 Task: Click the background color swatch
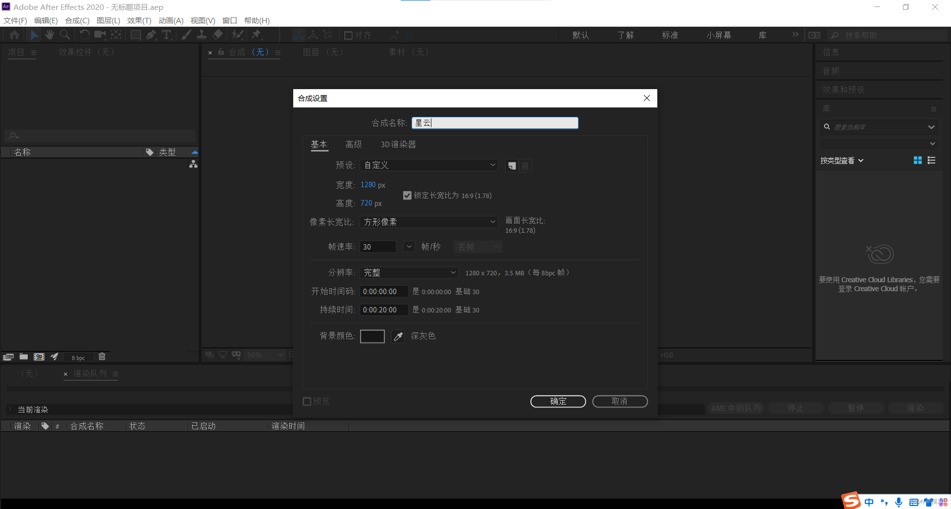[x=372, y=337]
